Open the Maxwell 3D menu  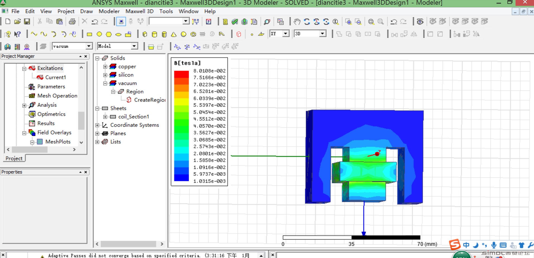pyautogui.click(x=139, y=11)
